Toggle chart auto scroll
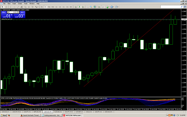 click(99, 7)
